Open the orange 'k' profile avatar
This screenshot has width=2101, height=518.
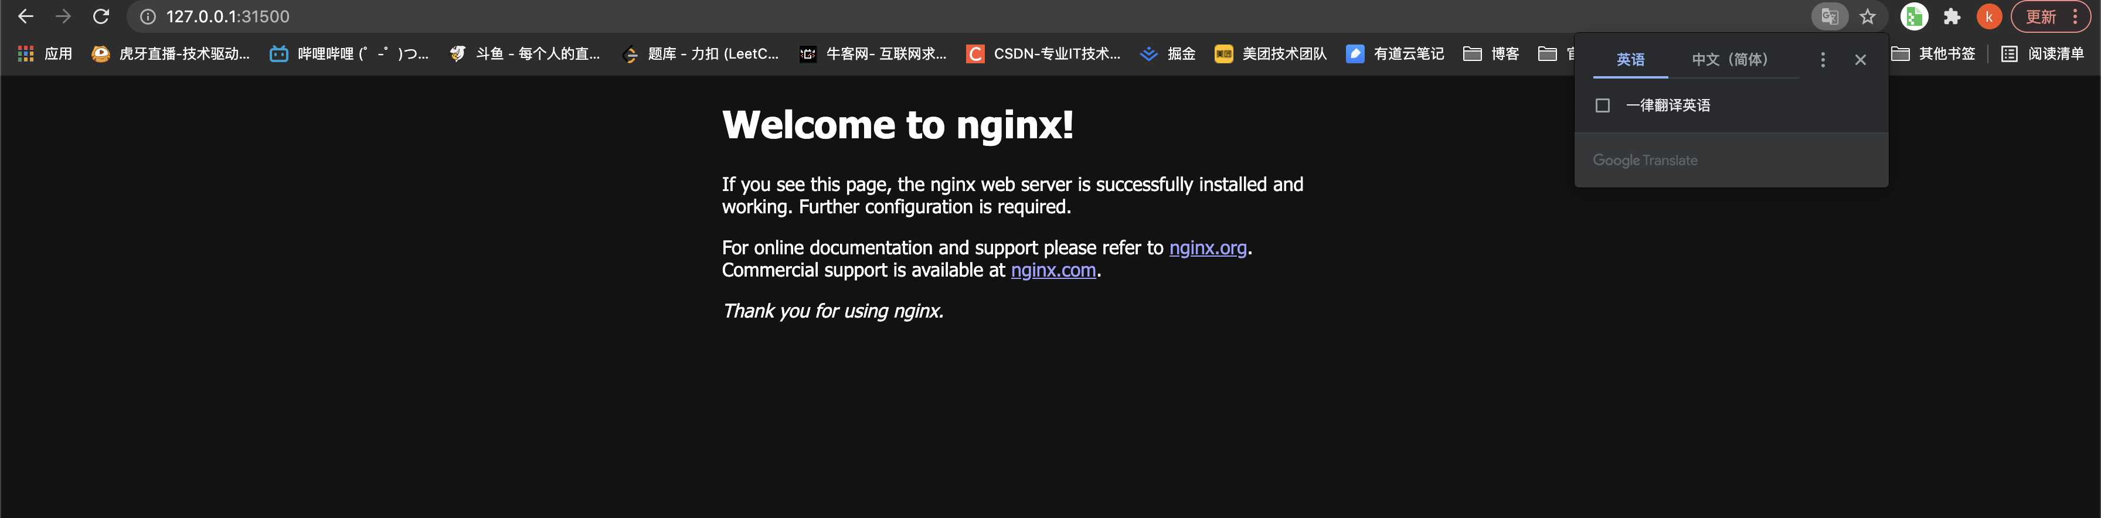1988,16
